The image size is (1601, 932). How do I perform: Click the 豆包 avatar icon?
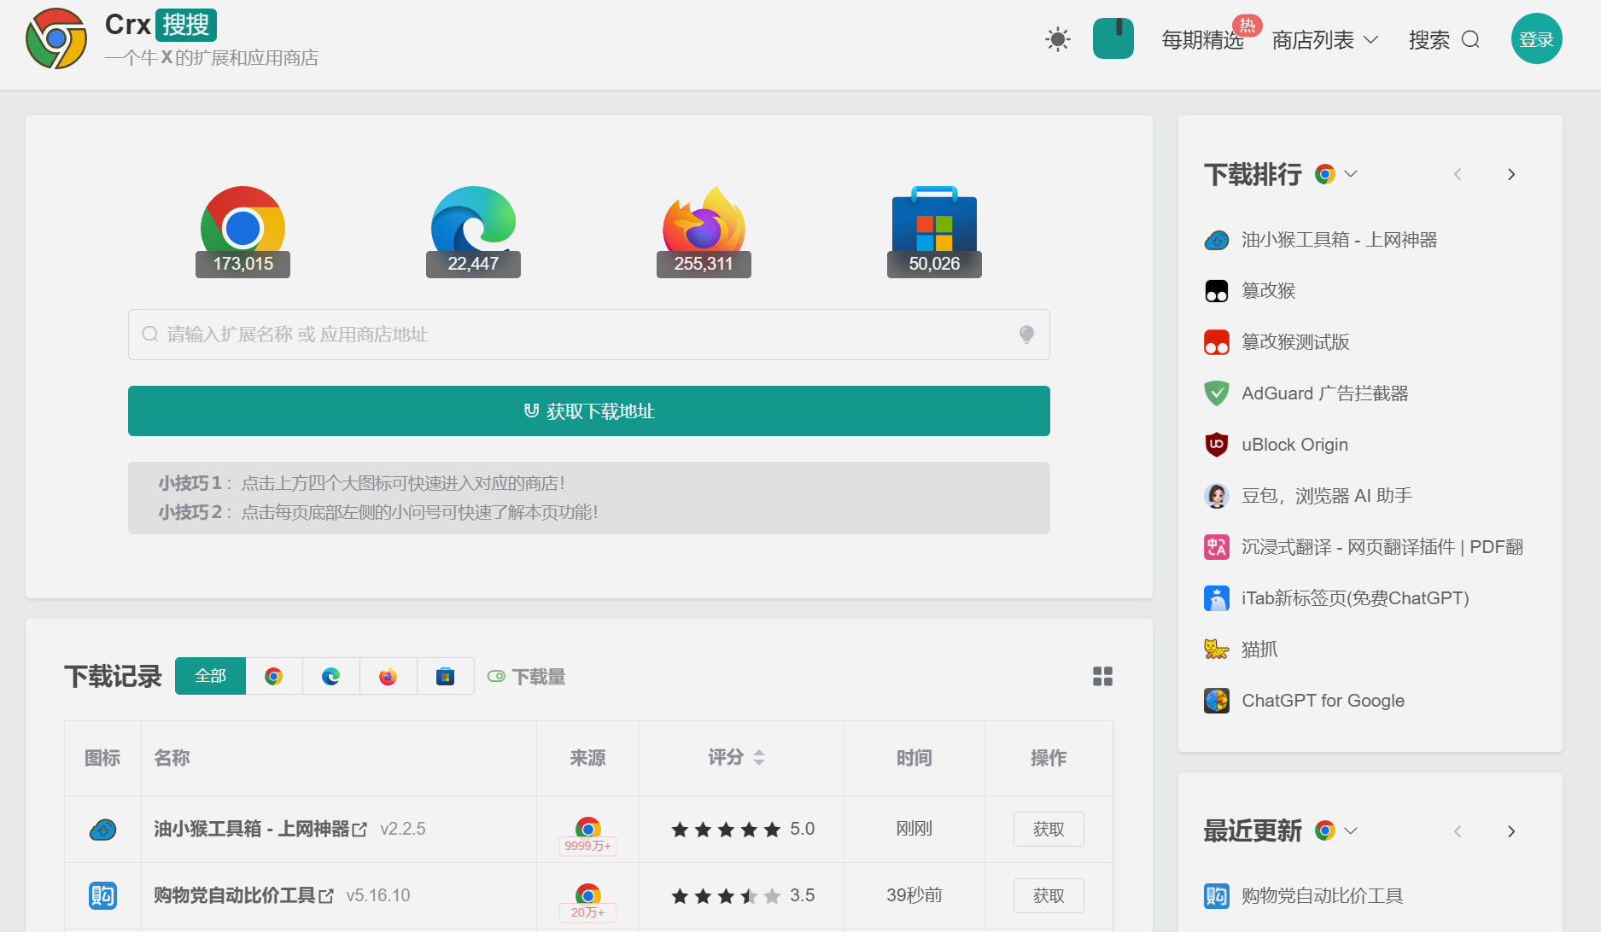click(x=1217, y=496)
